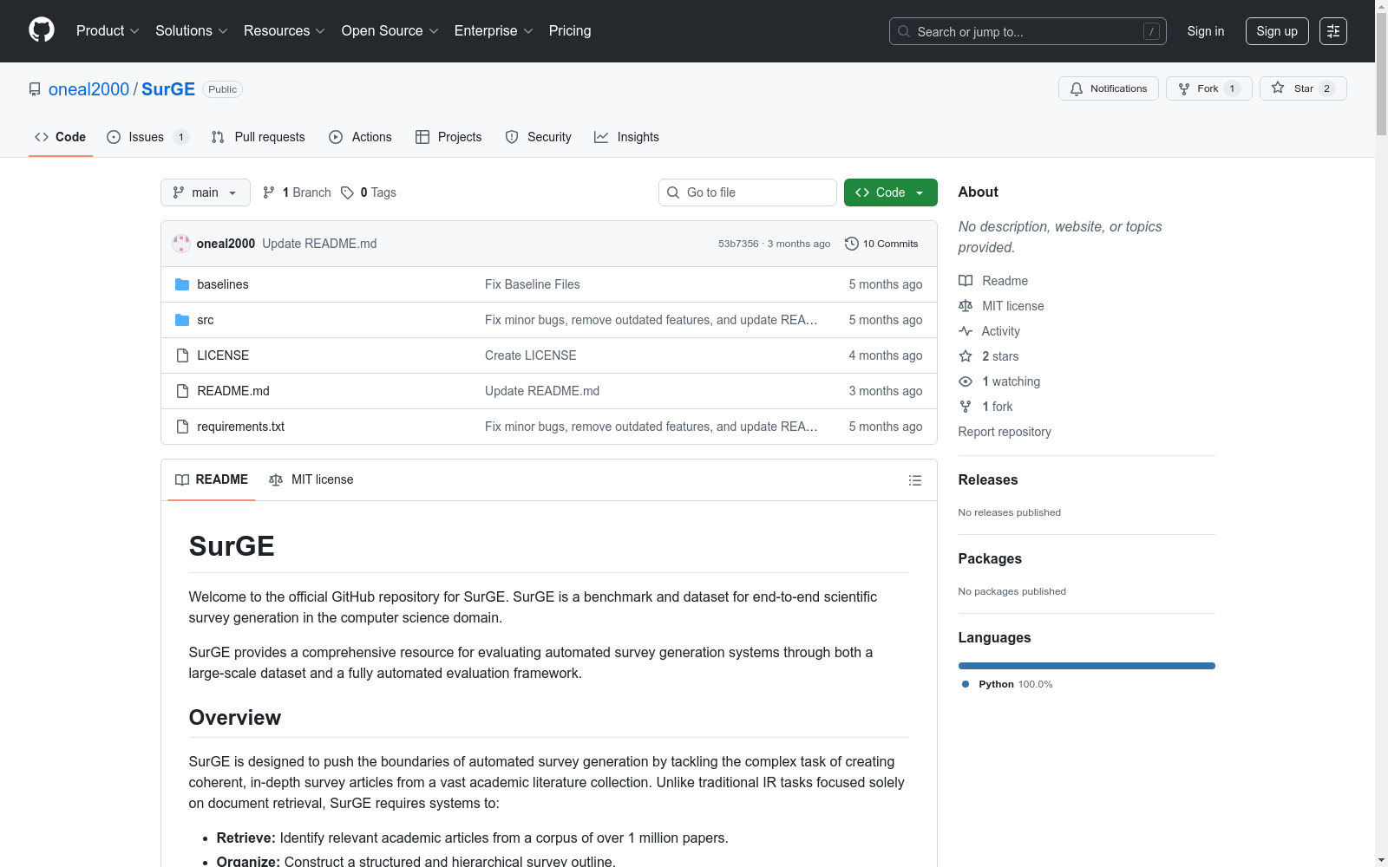The width and height of the screenshot is (1388, 867).
Task: Select the MIT license tab in file viewer
Action: click(311, 479)
